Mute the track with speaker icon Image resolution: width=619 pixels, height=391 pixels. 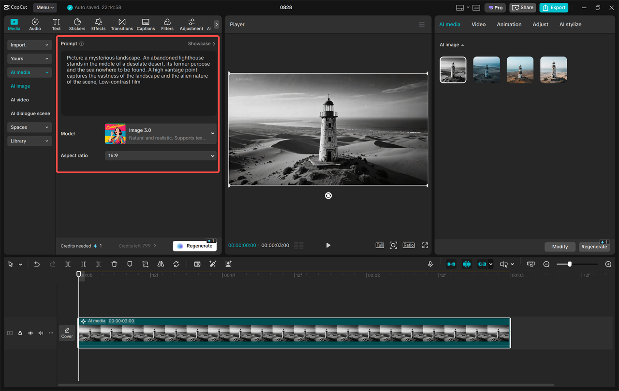click(41, 333)
